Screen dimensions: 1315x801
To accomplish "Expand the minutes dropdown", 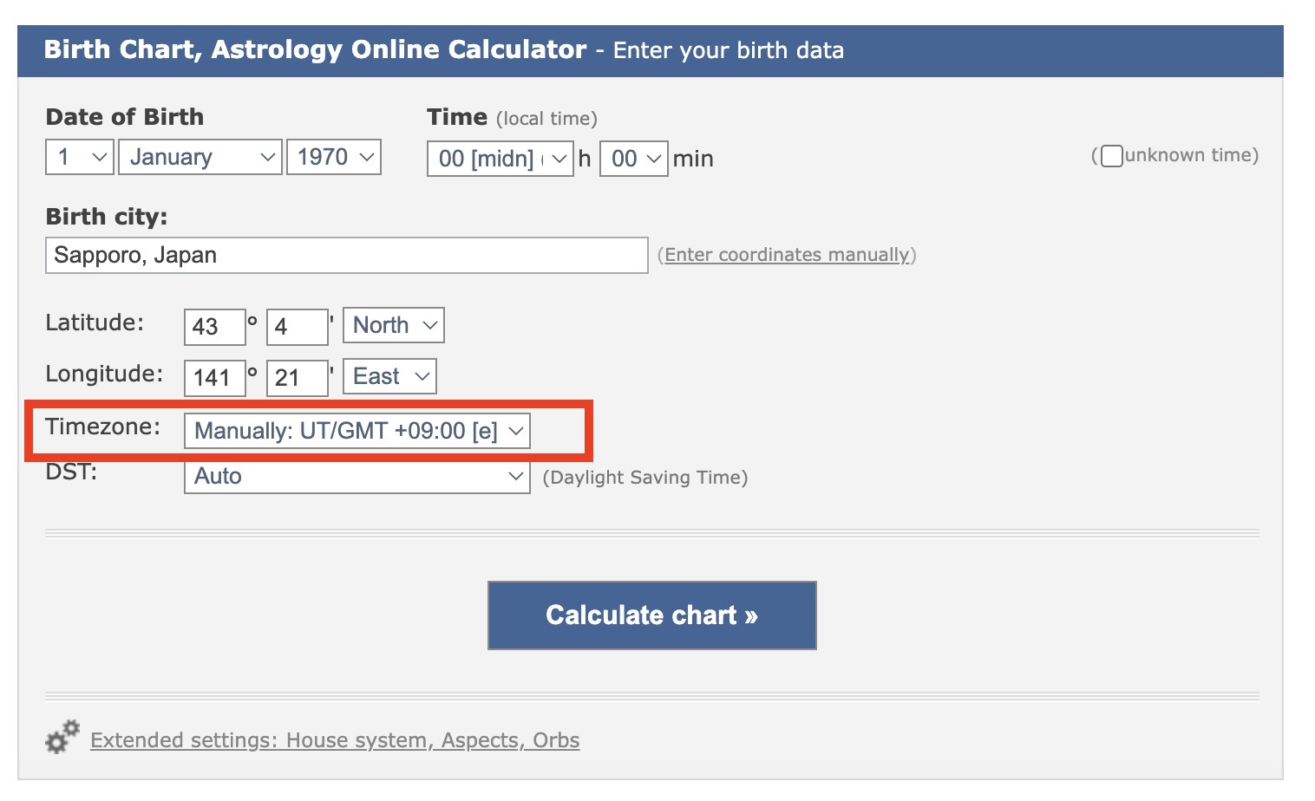I will [633, 159].
